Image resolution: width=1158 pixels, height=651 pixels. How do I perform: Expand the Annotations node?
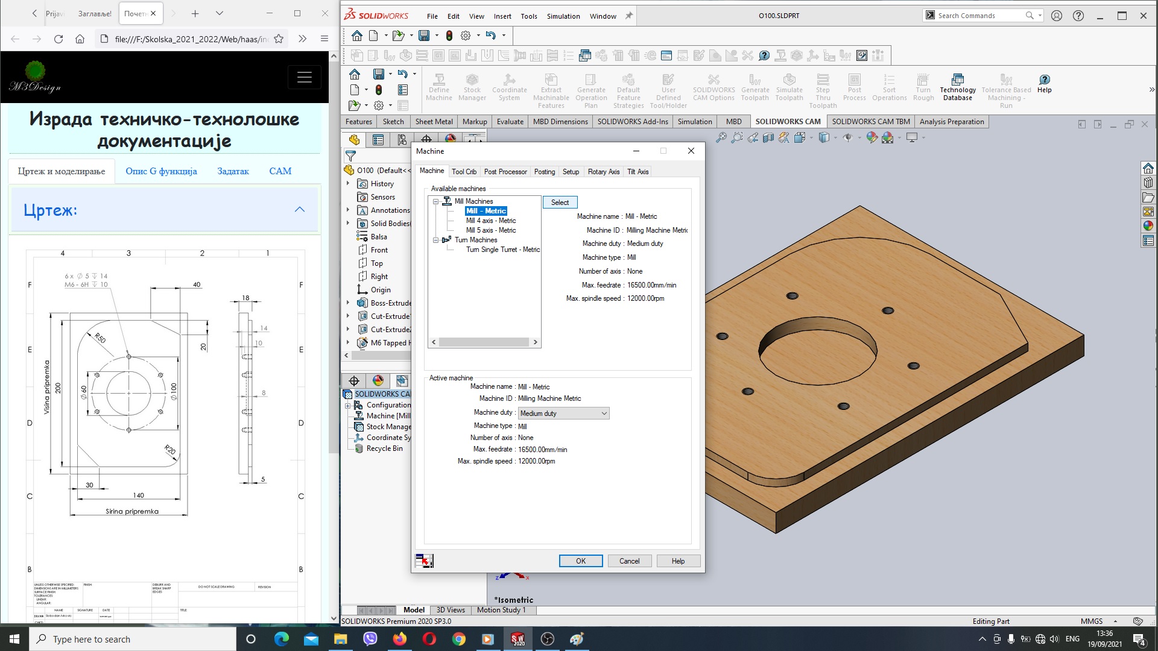point(348,210)
